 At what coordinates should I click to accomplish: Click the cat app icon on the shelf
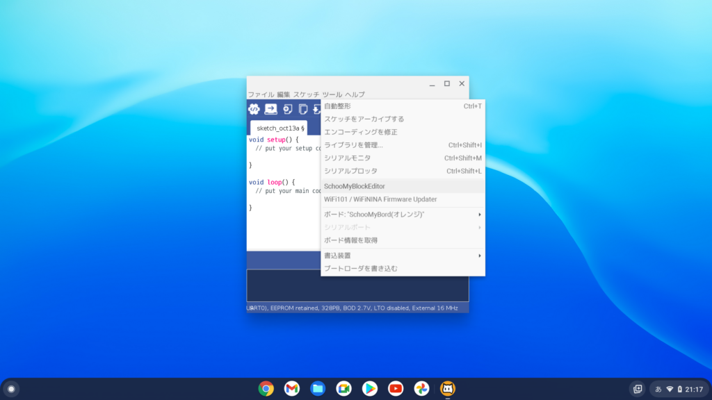pyautogui.click(x=447, y=389)
